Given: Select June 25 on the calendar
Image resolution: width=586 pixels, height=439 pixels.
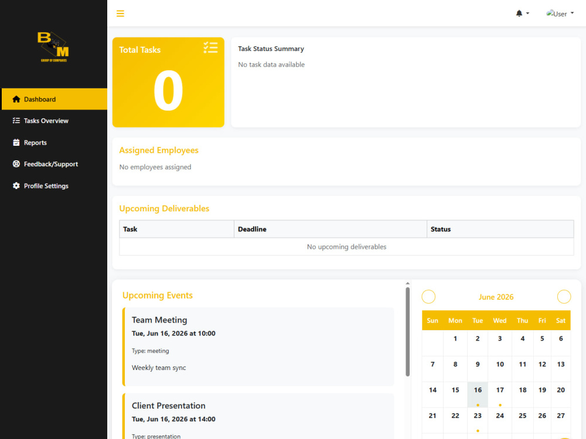Looking at the screenshot, I should 523,420.
